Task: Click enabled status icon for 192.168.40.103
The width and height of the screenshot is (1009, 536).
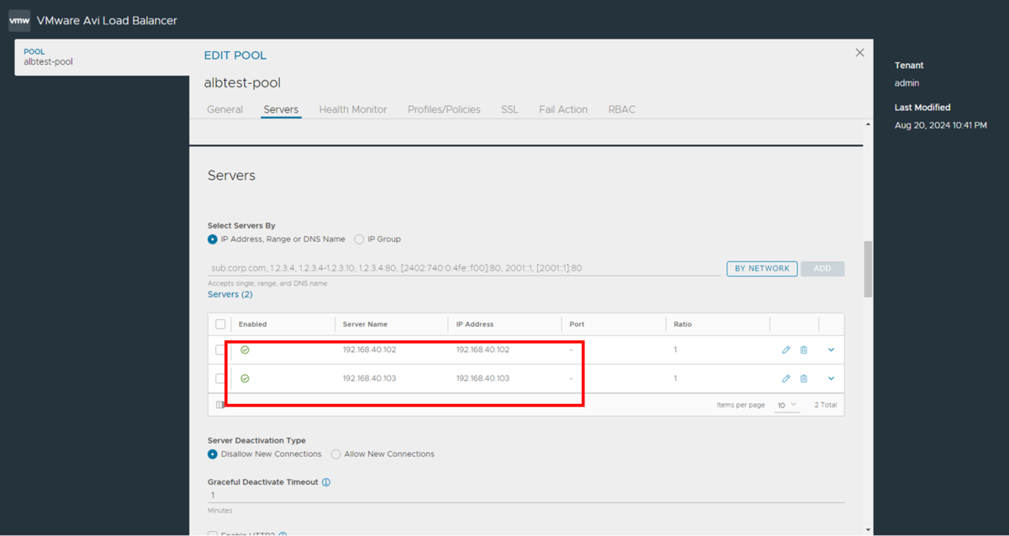Action: click(245, 379)
